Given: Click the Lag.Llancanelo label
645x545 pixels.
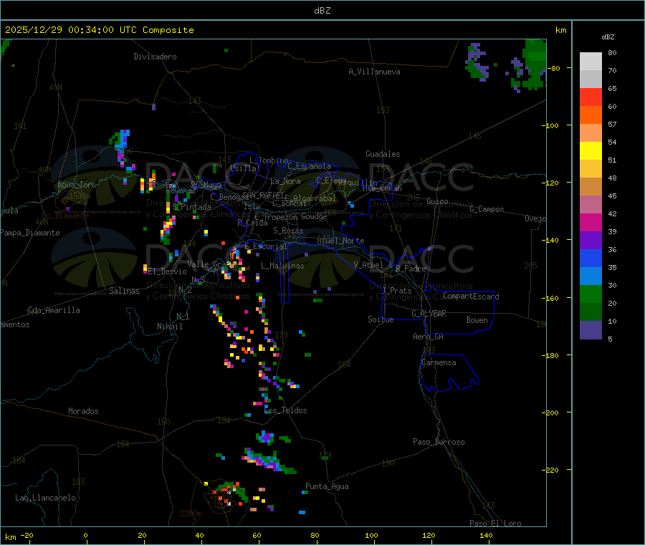Looking at the screenshot, I should (x=45, y=498).
